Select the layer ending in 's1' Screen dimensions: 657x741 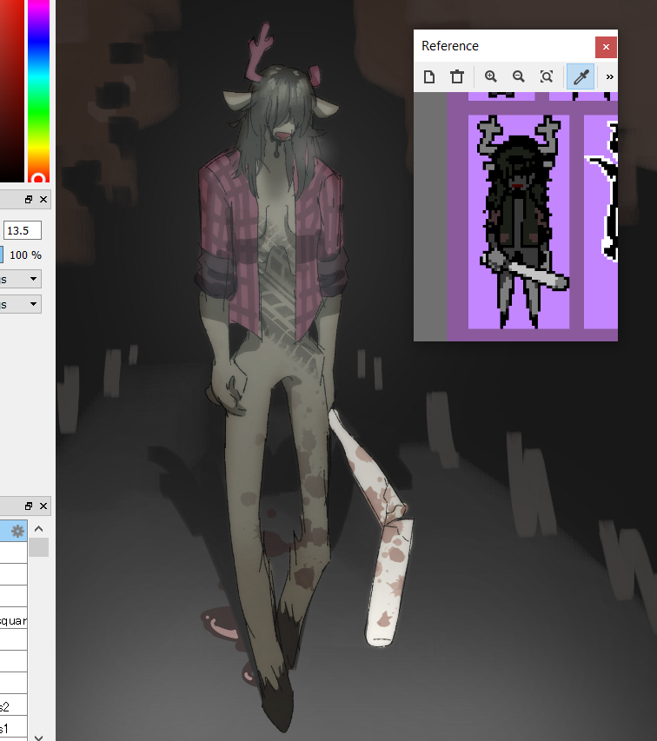click(x=13, y=728)
